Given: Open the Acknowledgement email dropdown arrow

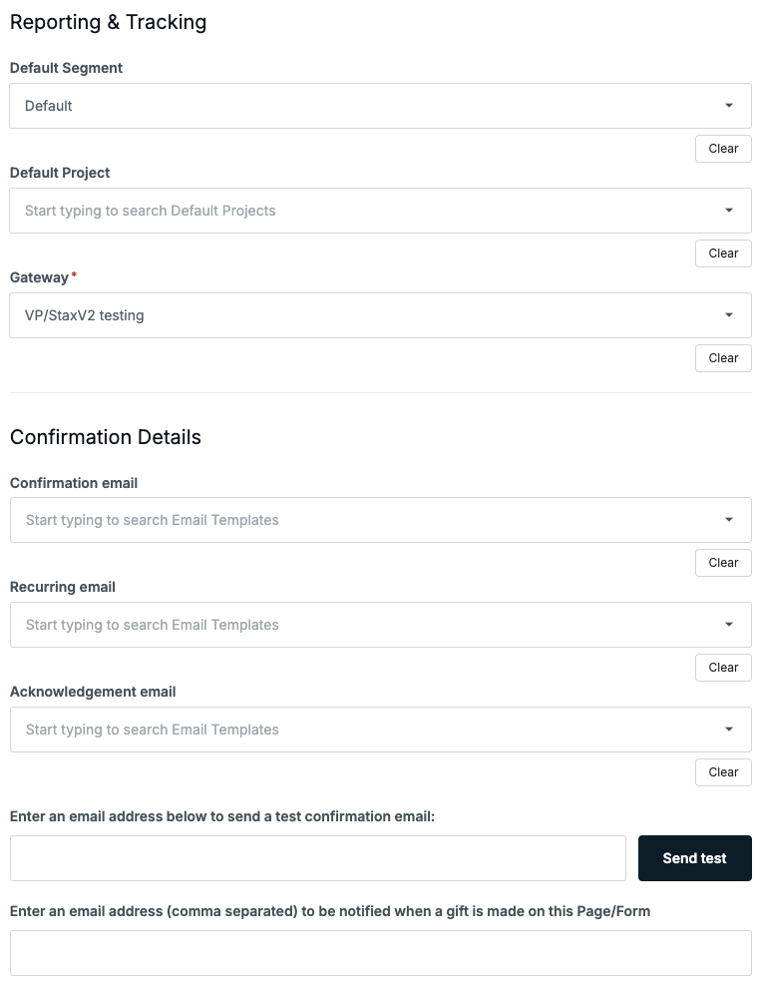Looking at the screenshot, I should point(728,730).
